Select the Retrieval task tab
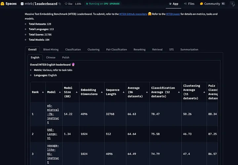 click(x=157, y=49)
